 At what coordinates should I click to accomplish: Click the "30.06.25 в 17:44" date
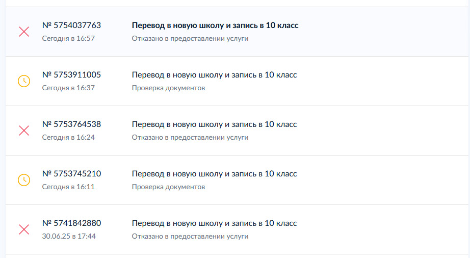69,236
